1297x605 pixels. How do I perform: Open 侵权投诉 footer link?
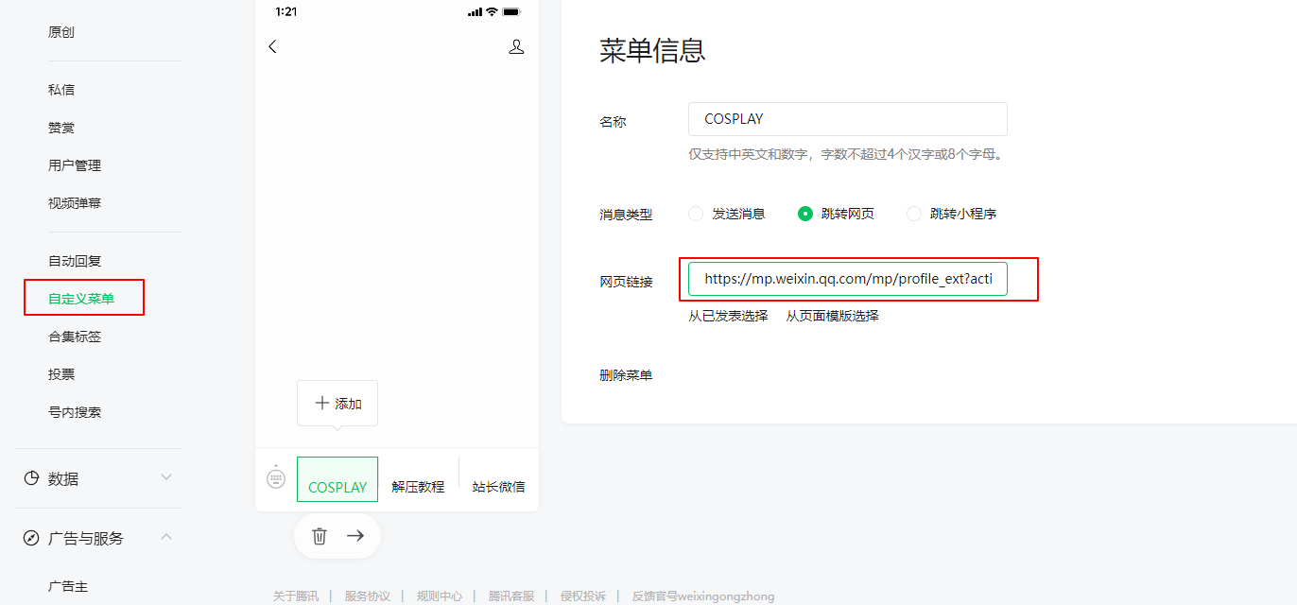pos(583,596)
